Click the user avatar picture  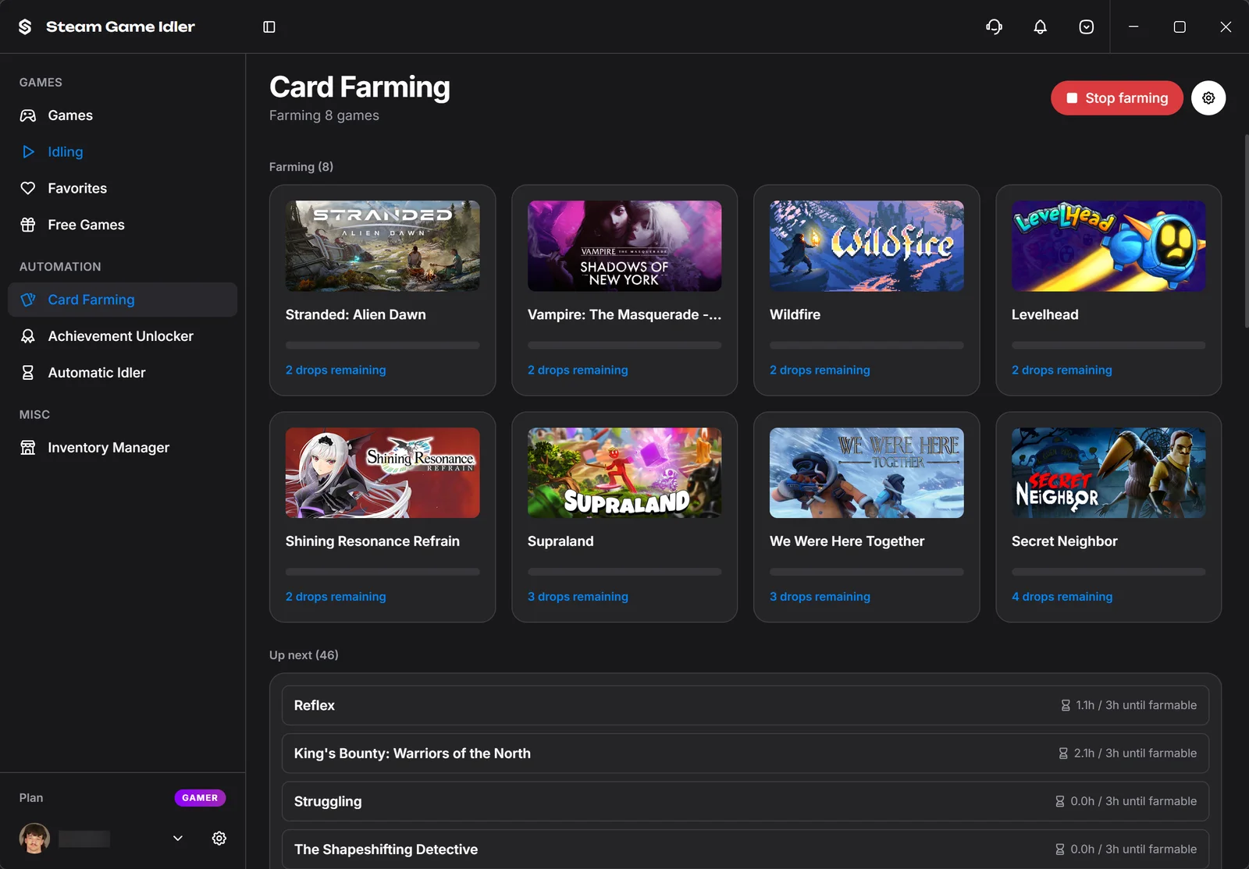tap(34, 838)
